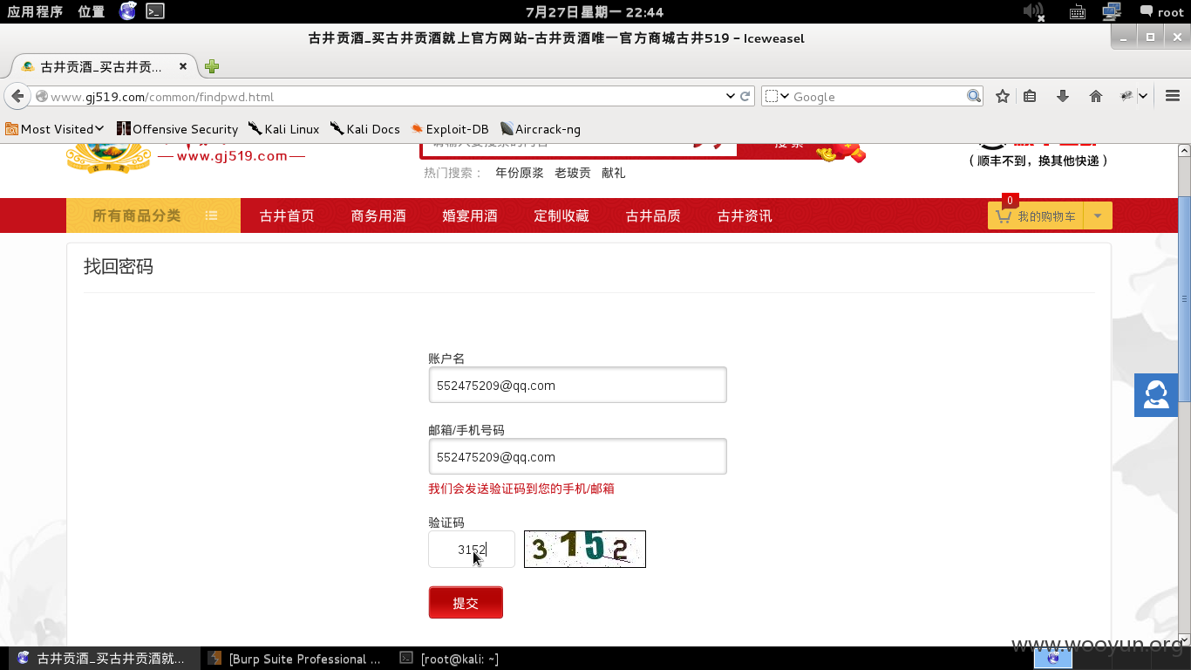Open 婚宴用酒 nav item
1191x670 pixels.
click(470, 215)
